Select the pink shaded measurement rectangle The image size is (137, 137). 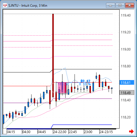[x=62, y=88]
